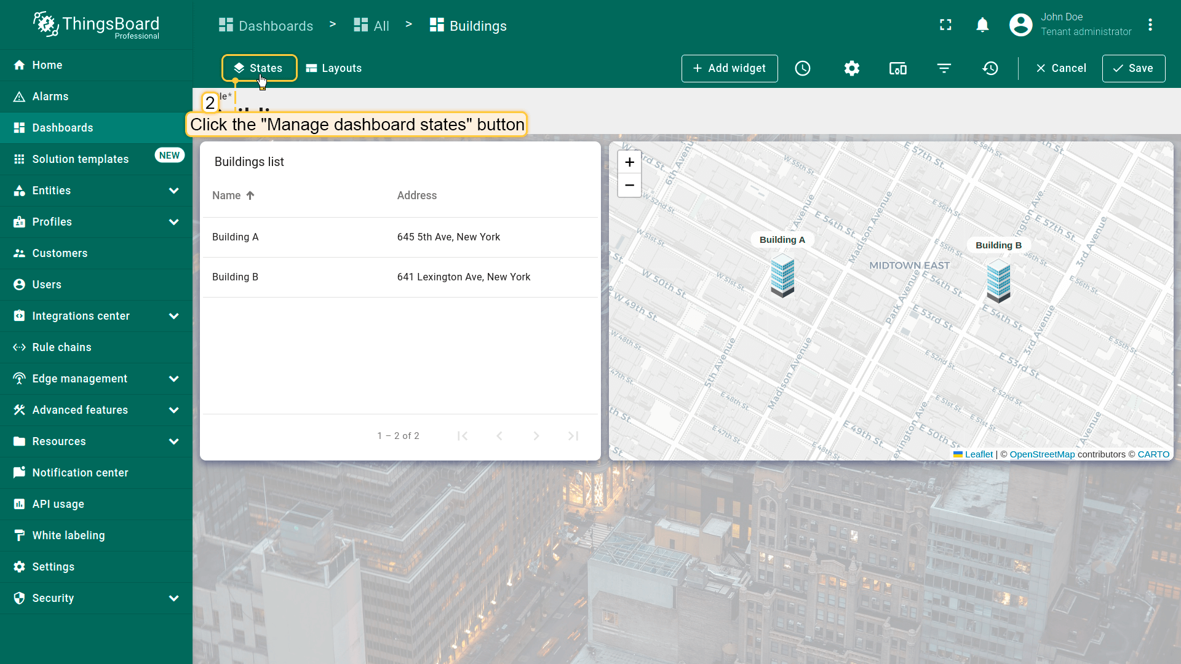The width and height of the screenshot is (1181, 664).
Task: Open the filters icon in toolbar
Action: click(944, 68)
